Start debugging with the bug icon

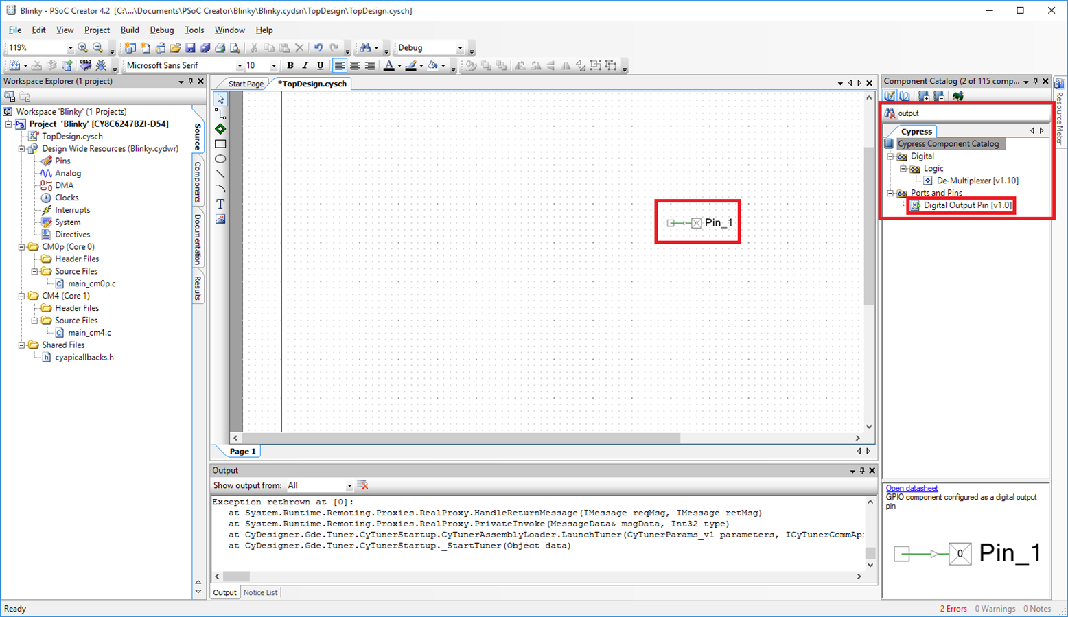(x=101, y=66)
